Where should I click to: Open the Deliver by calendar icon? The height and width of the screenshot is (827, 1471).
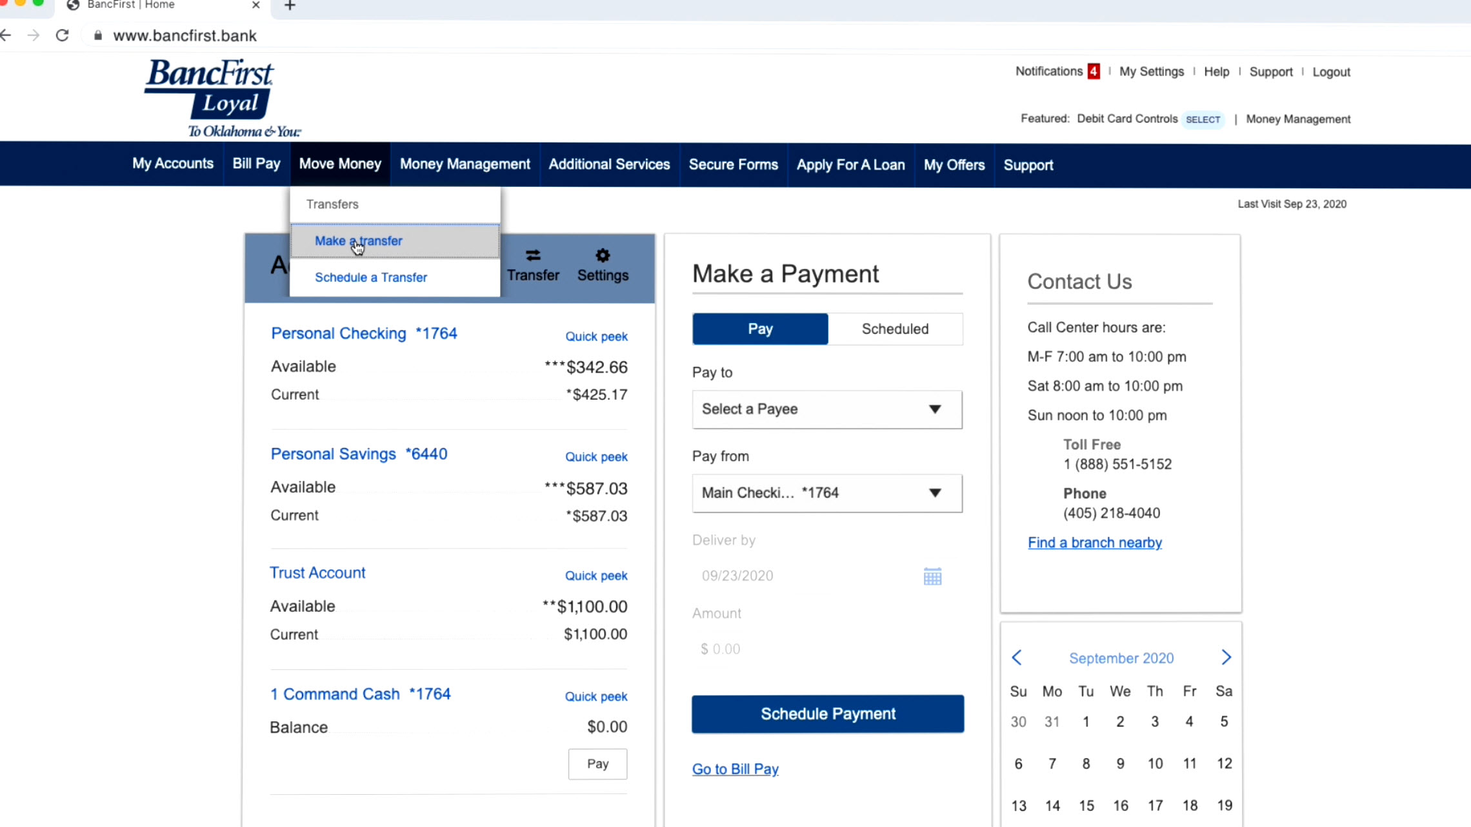tap(932, 576)
